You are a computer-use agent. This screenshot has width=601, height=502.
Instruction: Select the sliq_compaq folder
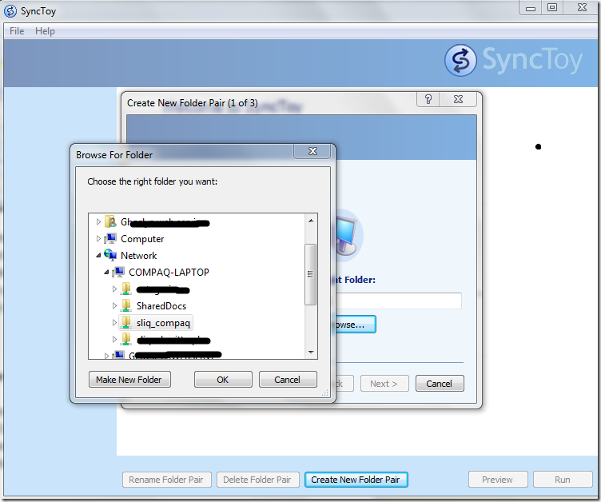(163, 323)
